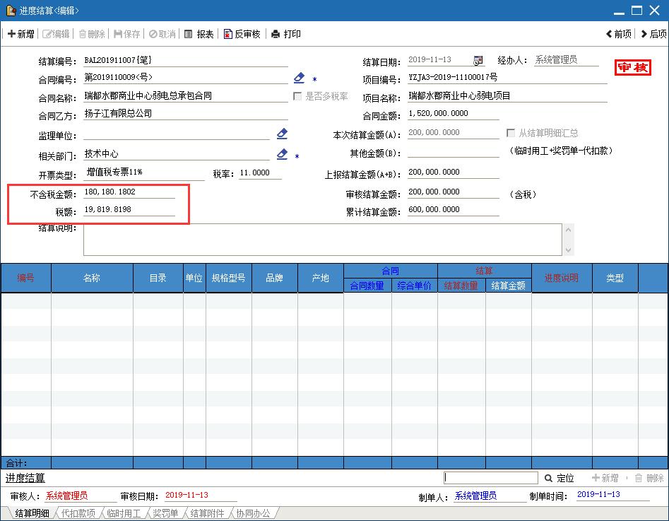Click edit icon beside 合同编号 field
Viewport: 669px width, 521px height.
300,78
